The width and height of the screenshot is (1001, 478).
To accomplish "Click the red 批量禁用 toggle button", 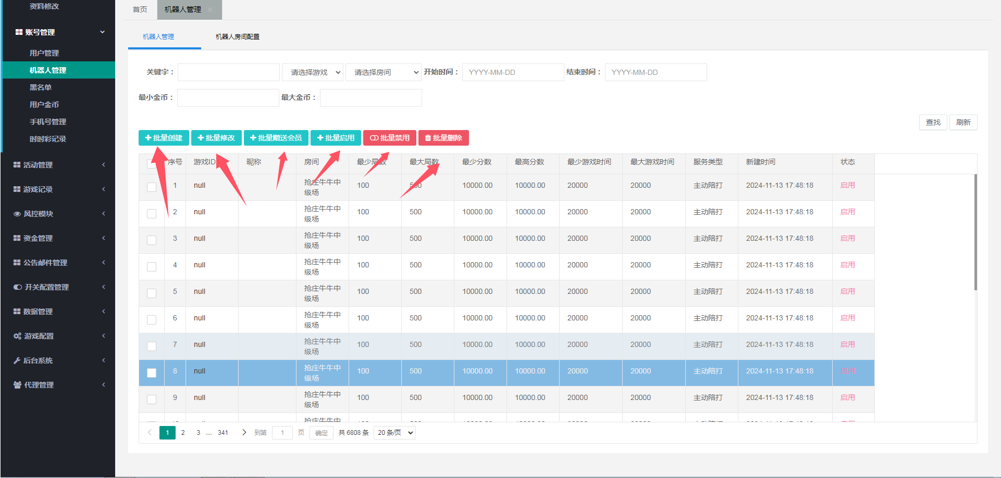I will [x=389, y=138].
